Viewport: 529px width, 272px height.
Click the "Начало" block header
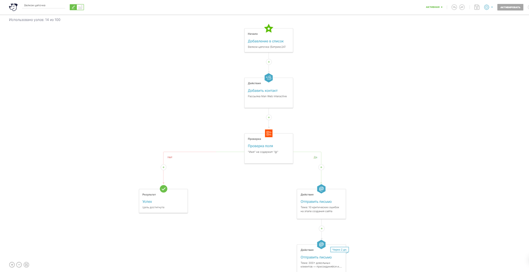pos(253,34)
